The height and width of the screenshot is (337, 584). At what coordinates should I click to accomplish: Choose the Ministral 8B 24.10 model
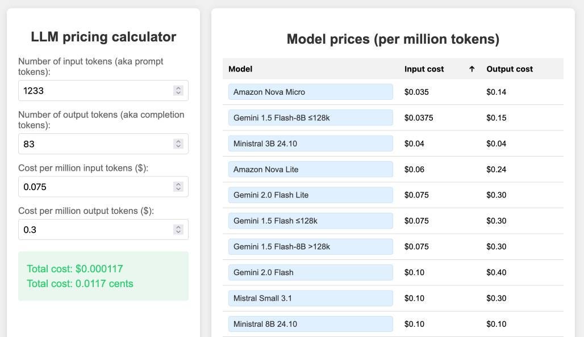click(311, 324)
